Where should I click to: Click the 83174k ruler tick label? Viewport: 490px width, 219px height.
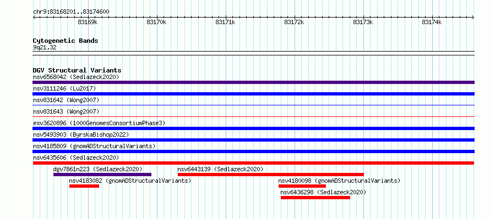[432, 22]
